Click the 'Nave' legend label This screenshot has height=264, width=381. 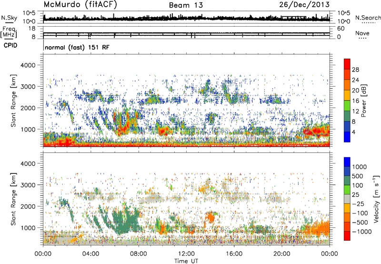[362, 33]
